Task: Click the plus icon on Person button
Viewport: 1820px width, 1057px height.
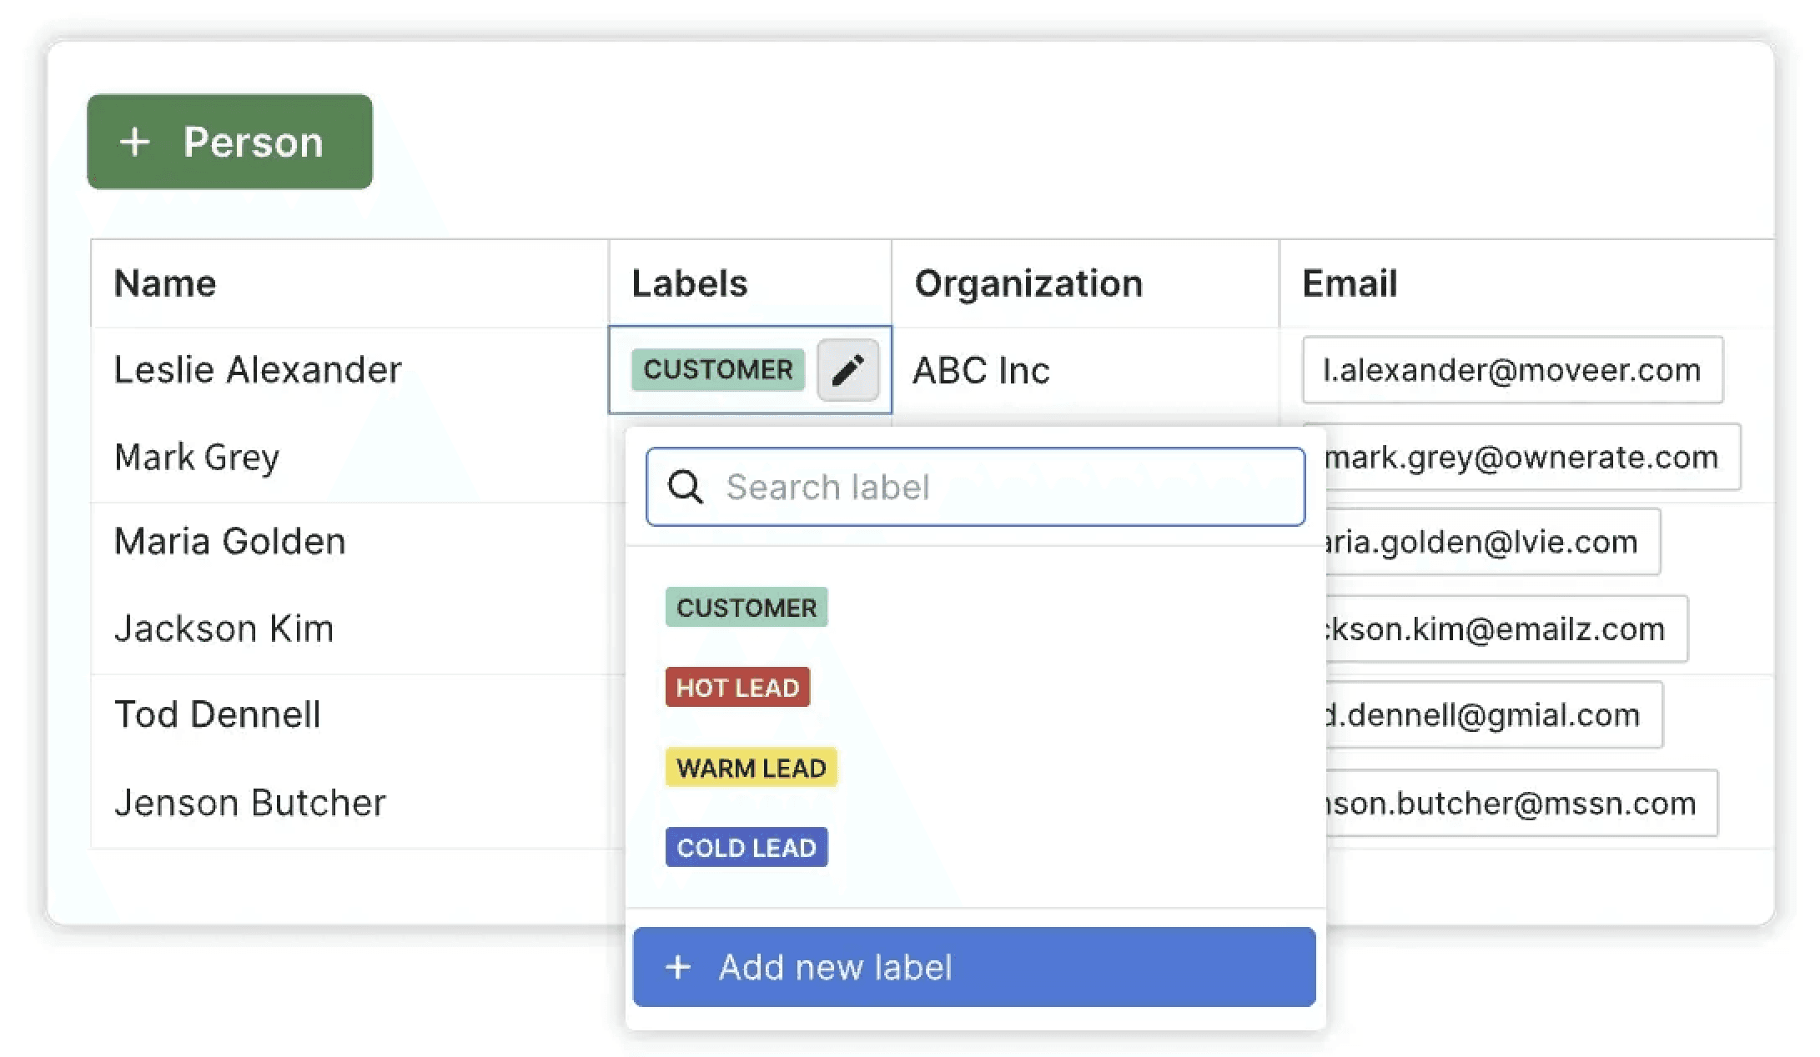Action: pyautogui.click(x=134, y=142)
